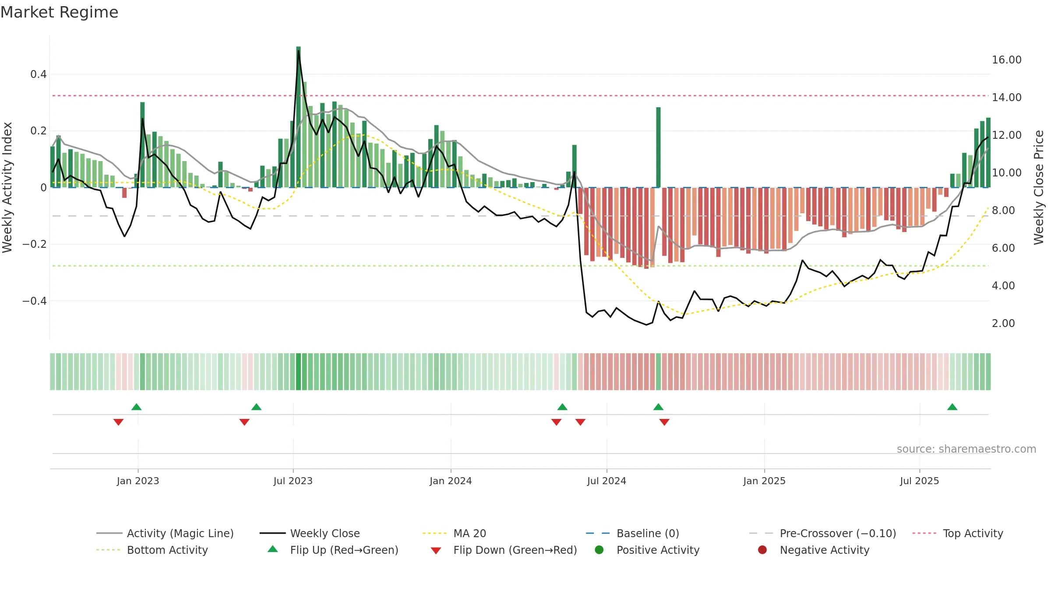Click the red Flip Down legend triangle
Screen dimensions: 1051x591
(x=436, y=551)
